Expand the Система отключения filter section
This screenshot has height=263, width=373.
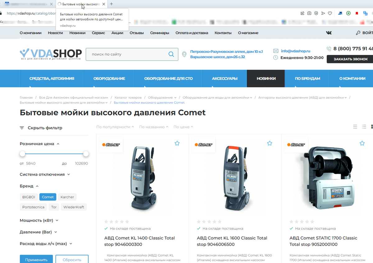click(45, 174)
